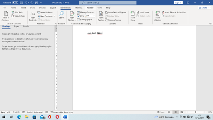Click Insert Endnote
This screenshot has width=213, height=120.
(x=45, y=13)
